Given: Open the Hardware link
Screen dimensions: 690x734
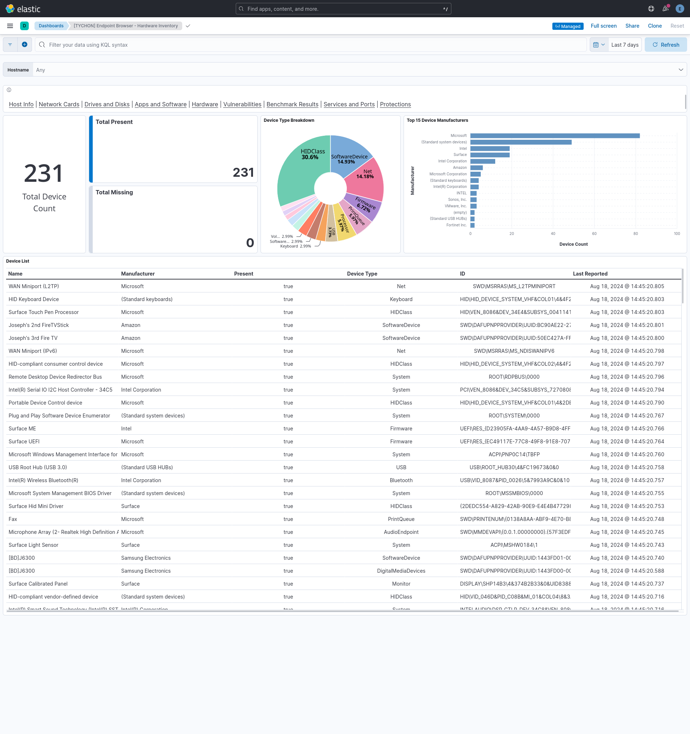Looking at the screenshot, I should [x=204, y=104].
